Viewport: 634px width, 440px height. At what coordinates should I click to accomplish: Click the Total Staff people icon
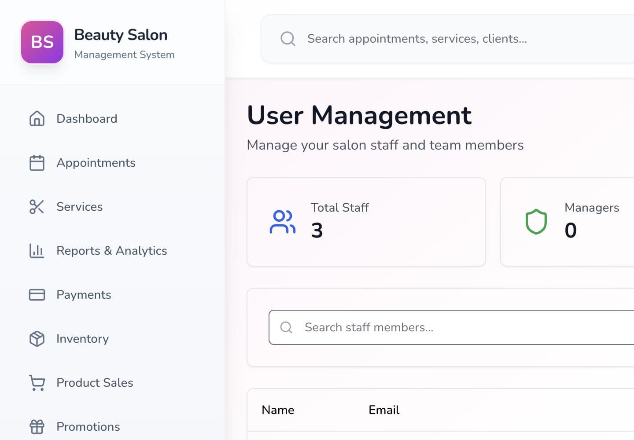283,222
